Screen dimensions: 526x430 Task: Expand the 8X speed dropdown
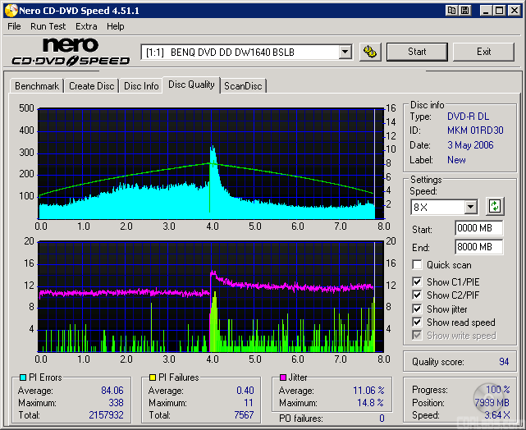point(470,207)
